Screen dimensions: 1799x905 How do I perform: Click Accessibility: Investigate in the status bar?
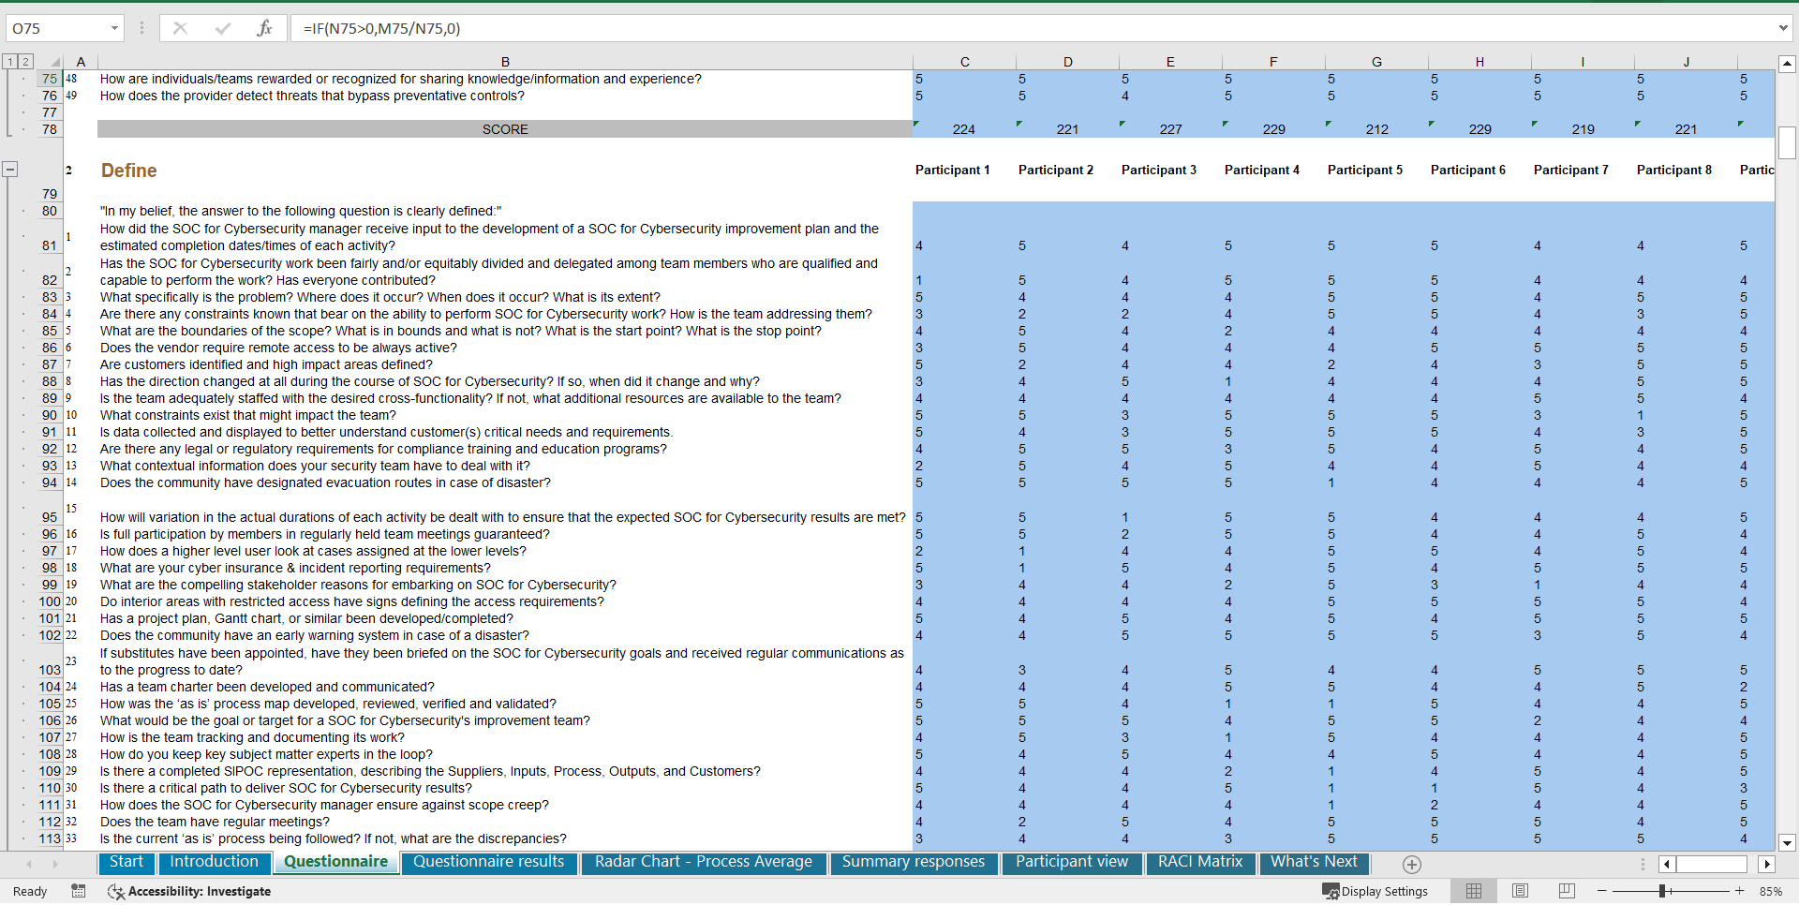(189, 891)
